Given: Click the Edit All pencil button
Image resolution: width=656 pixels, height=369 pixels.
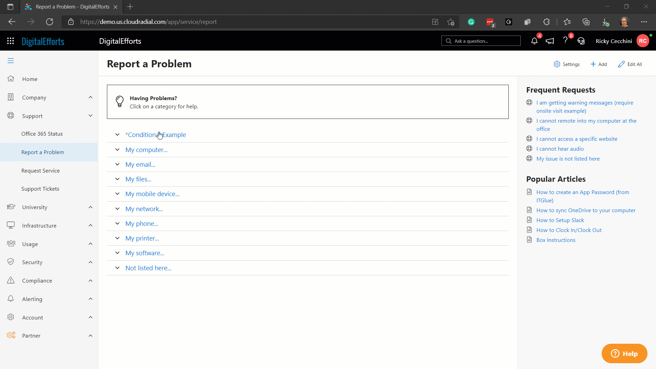Looking at the screenshot, I should (630, 64).
